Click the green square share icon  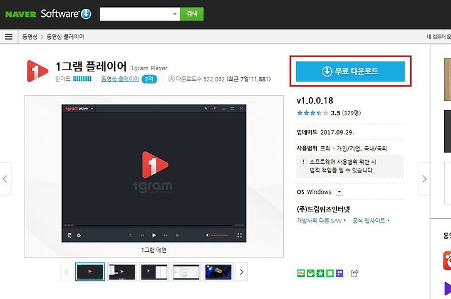tap(330, 273)
